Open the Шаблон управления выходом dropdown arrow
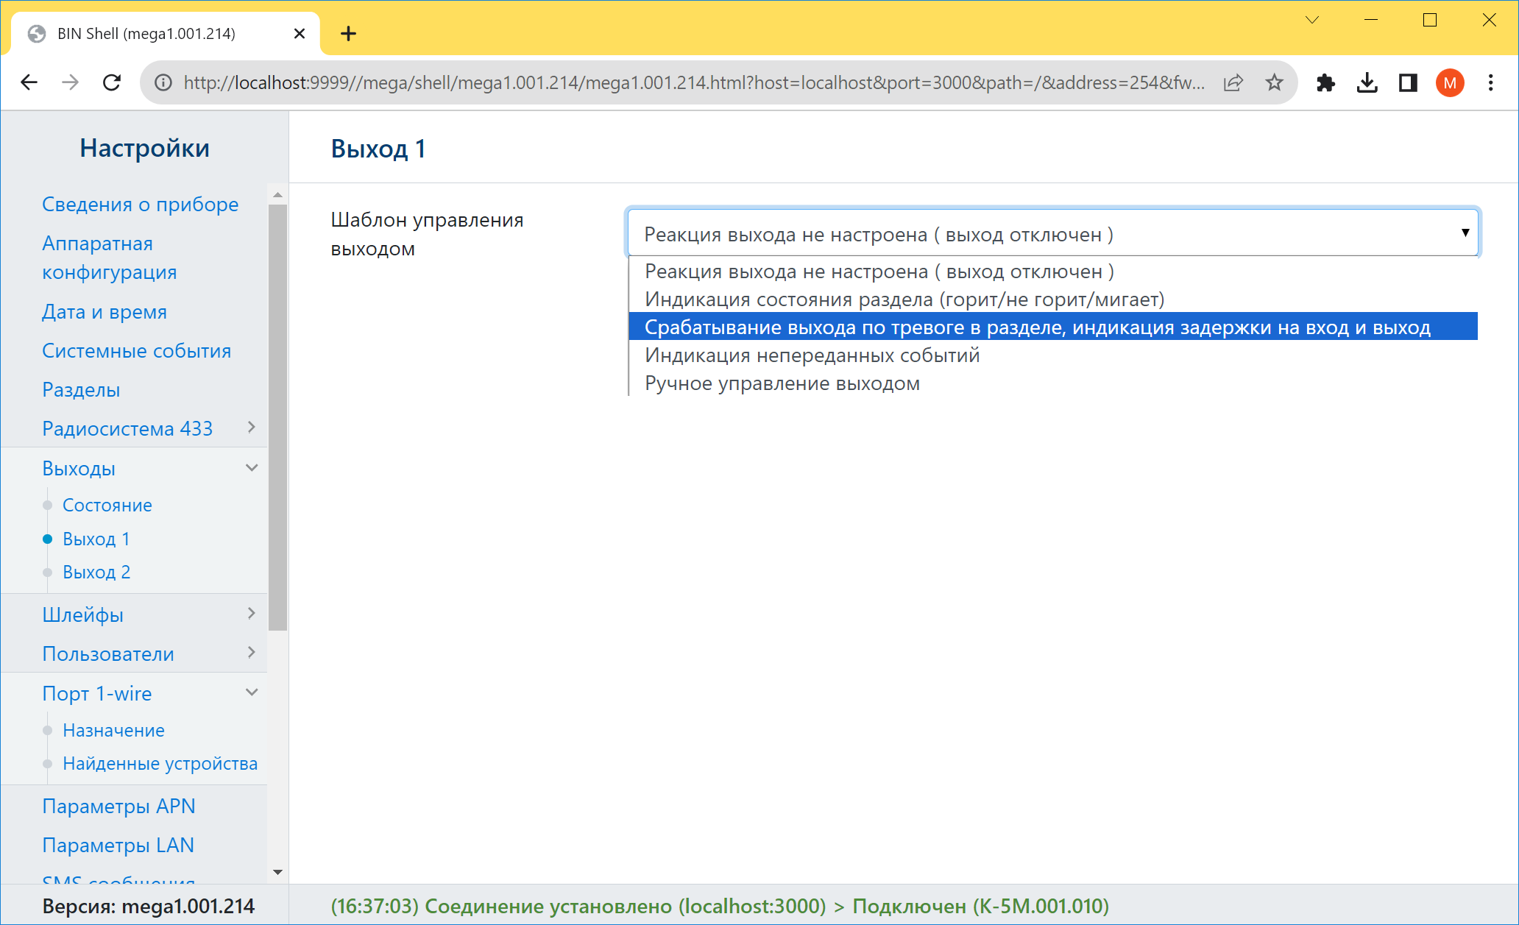1519x925 pixels. [1465, 233]
